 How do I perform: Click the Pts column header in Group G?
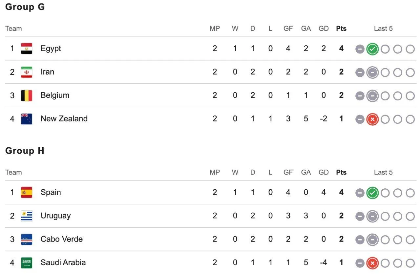coord(341,29)
